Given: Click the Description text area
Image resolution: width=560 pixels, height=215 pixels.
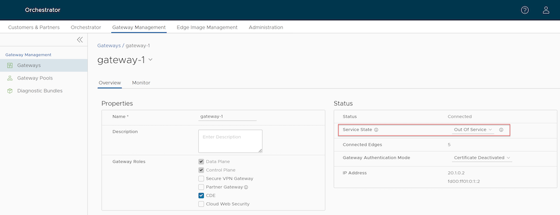Looking at the screenshot, I should [x=230, y=141].
